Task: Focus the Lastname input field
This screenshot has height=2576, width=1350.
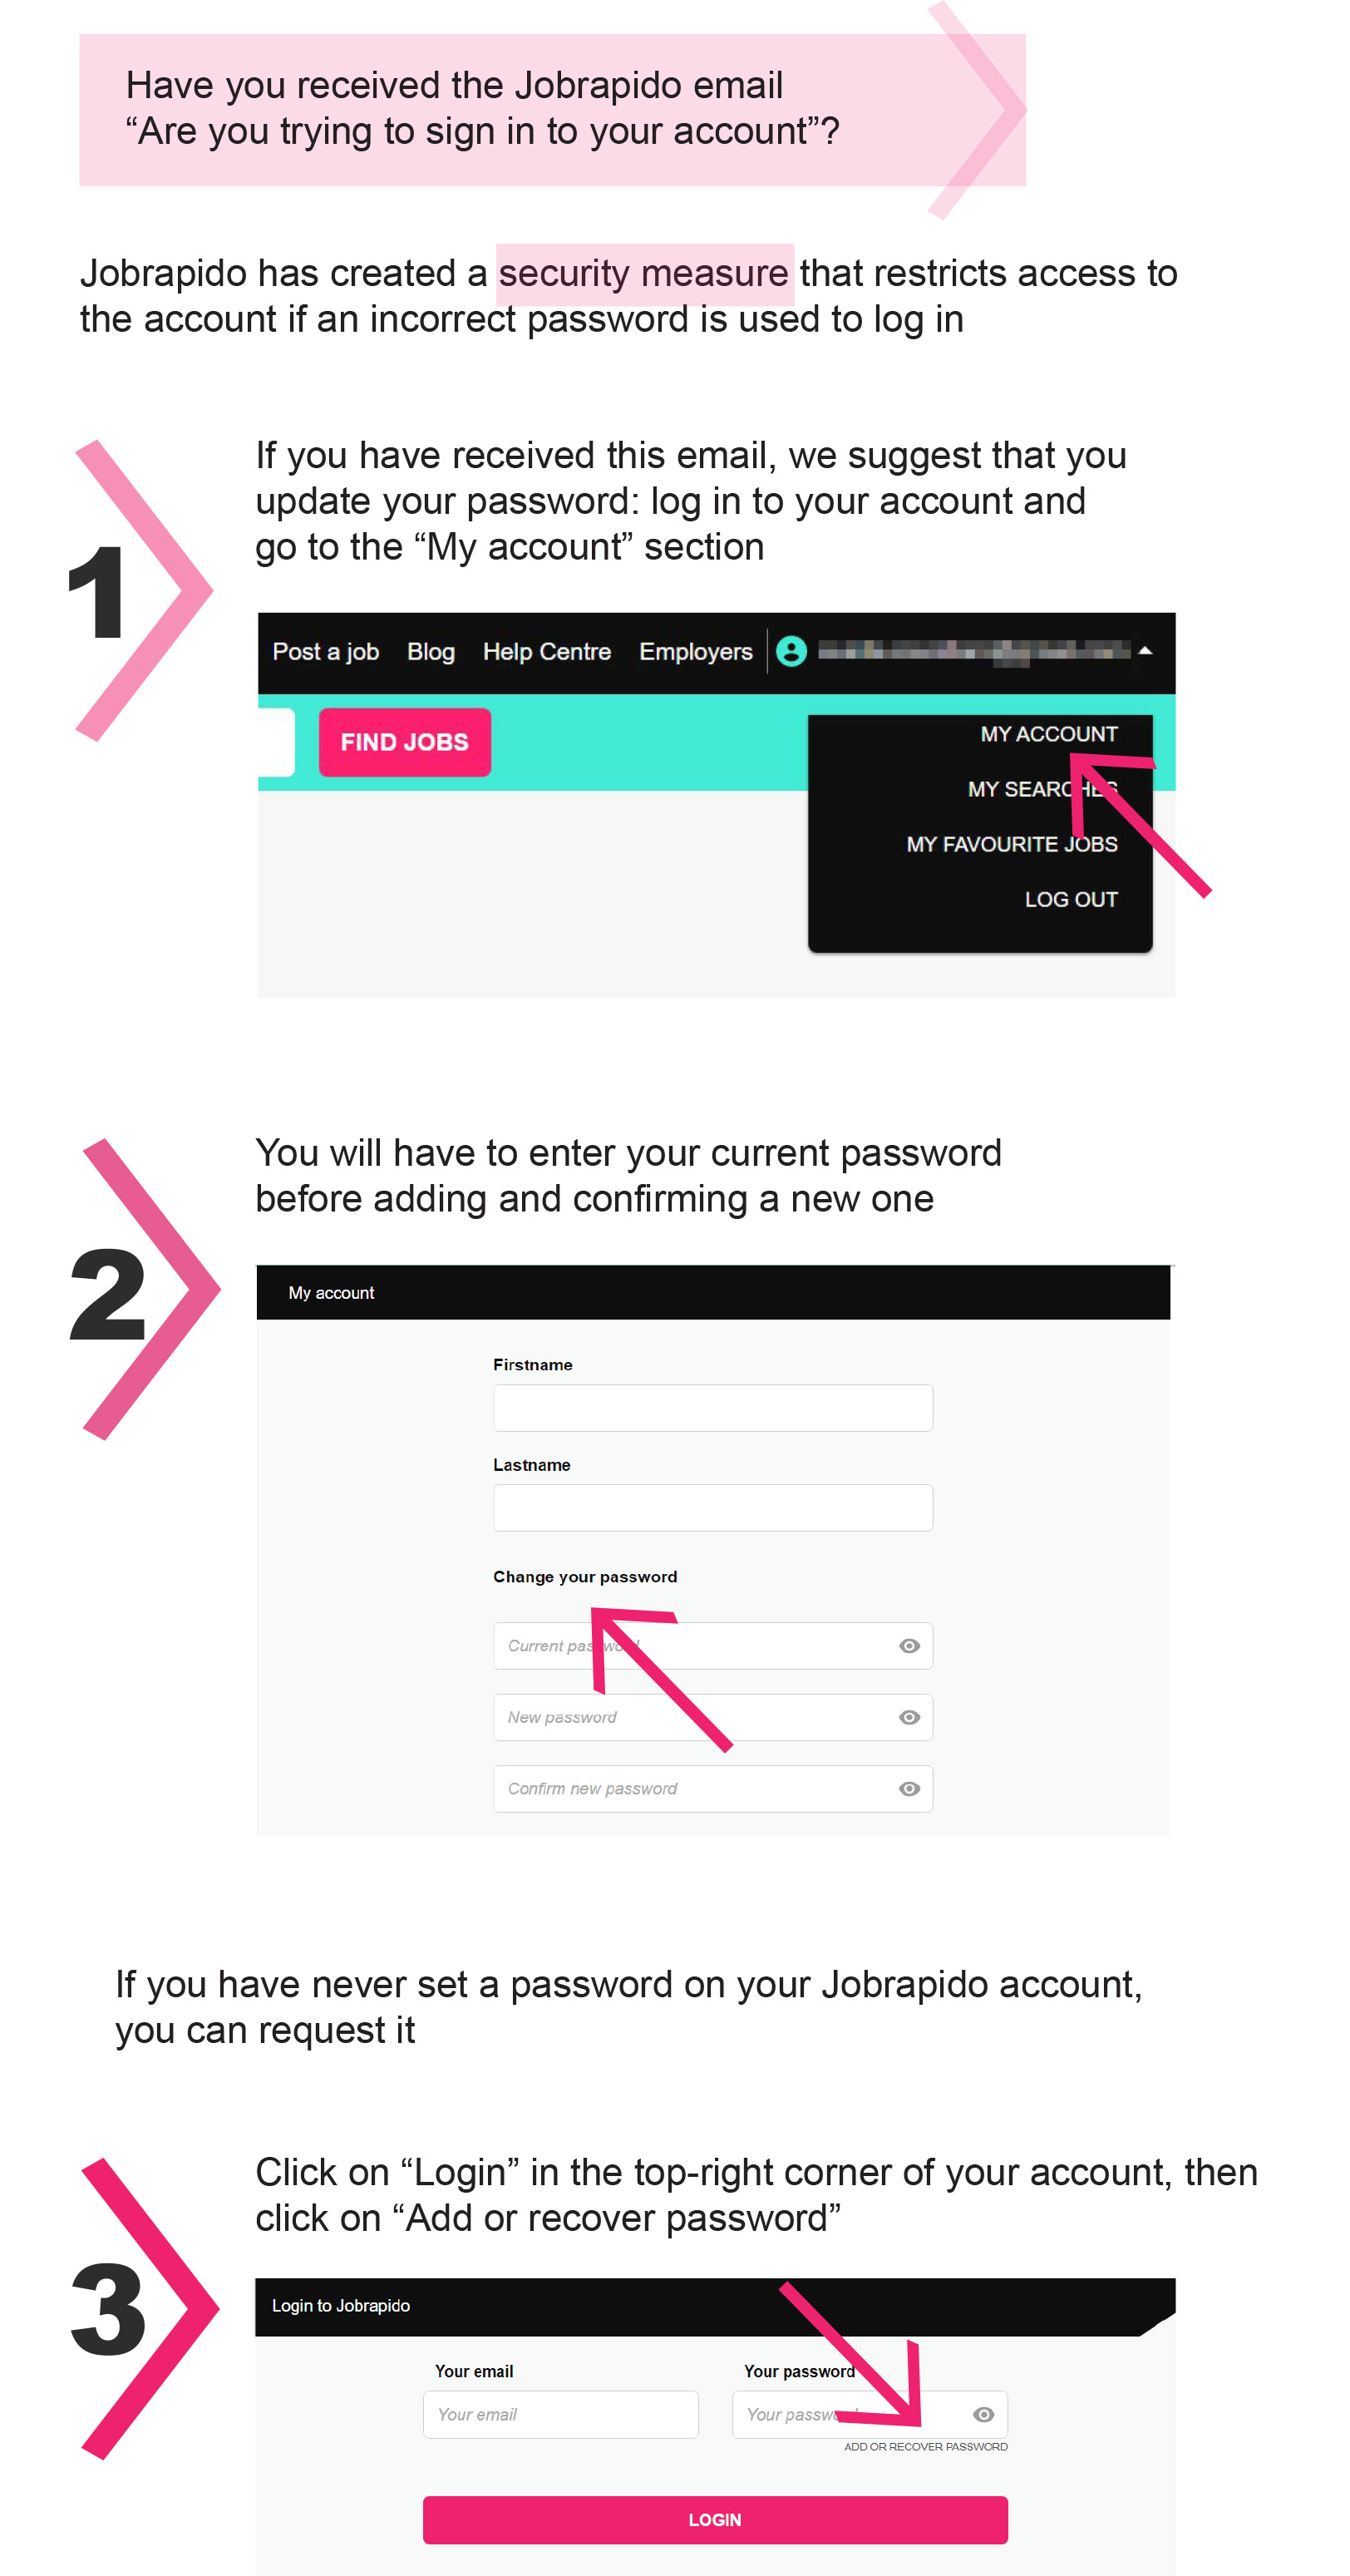Action: pyautogui.click(x=713, y=1508)
